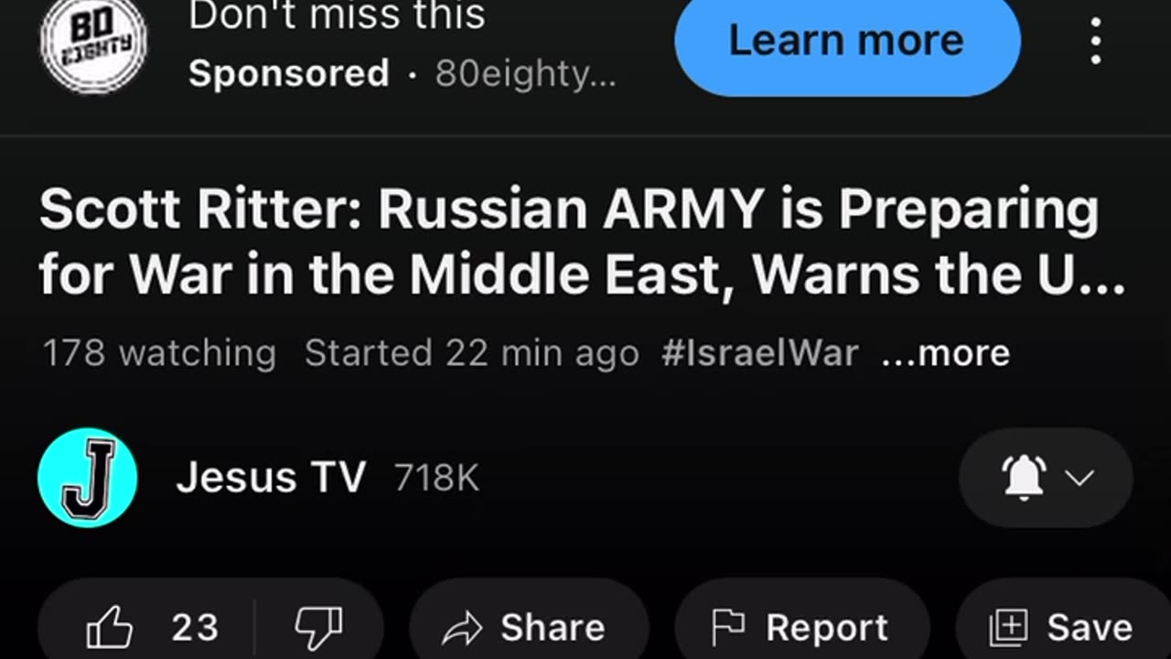Screen dimensions: 1171x659
Task: Tap the thumbs down dislike icon
Action: (x=318, y=628)
